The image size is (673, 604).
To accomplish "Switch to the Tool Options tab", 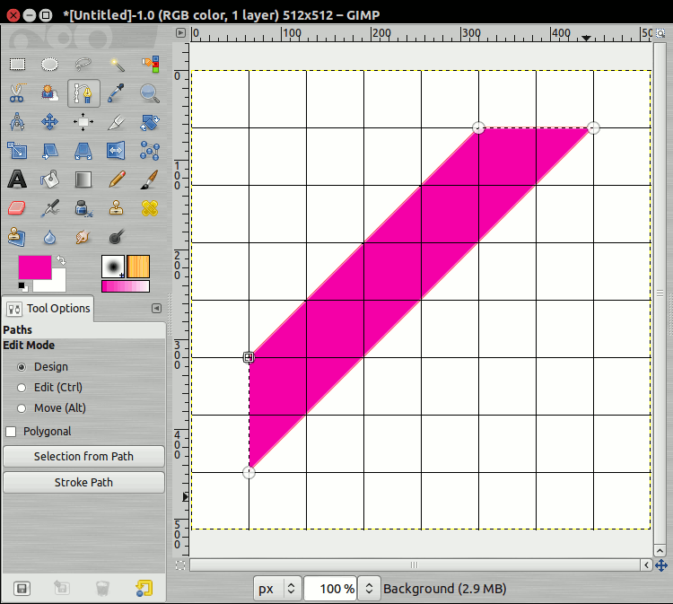I will 48,309.
